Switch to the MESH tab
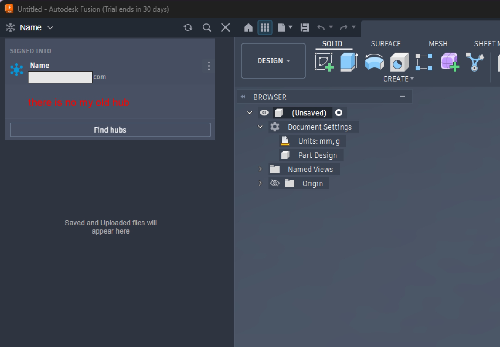The width and height of the screenshot is (500, 347). pos(438,44)
